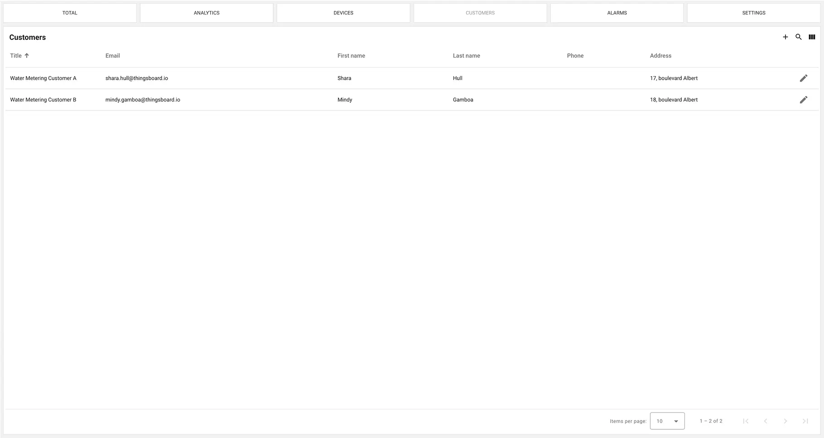Open the Alarms tab

[x=617, y=13]
